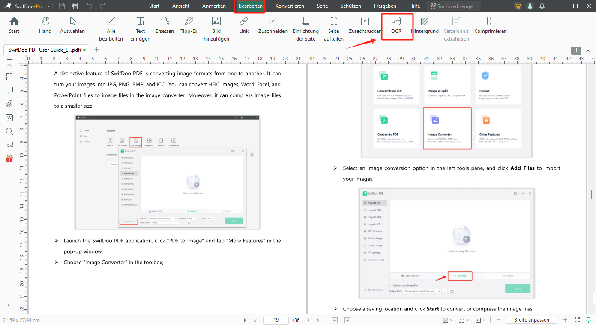Go to the first page
This screenshot has height=325, width=596.
point(246,320)
